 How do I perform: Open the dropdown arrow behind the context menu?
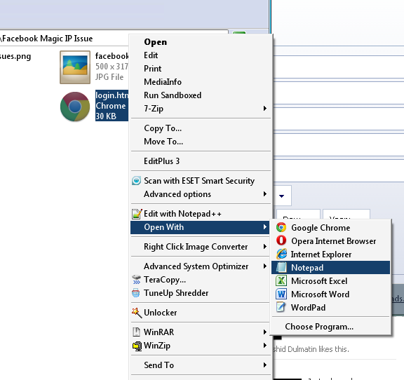(282, 196)
